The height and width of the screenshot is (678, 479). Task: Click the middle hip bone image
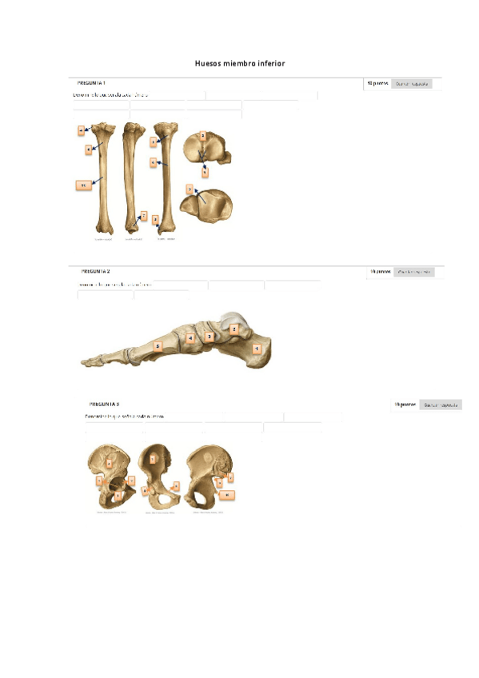coord(159,477)
